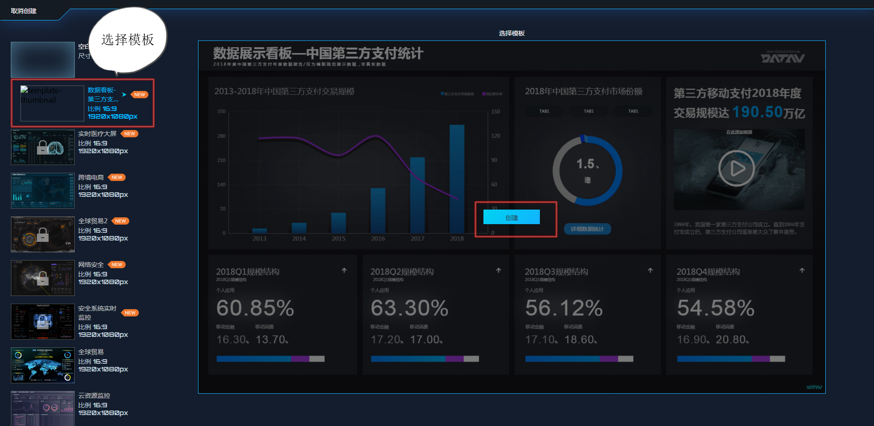Screen dimensions: 874x426
Task: Click the NEW badge next to 实时医疗大屏
Action: (x=130, y=134)
